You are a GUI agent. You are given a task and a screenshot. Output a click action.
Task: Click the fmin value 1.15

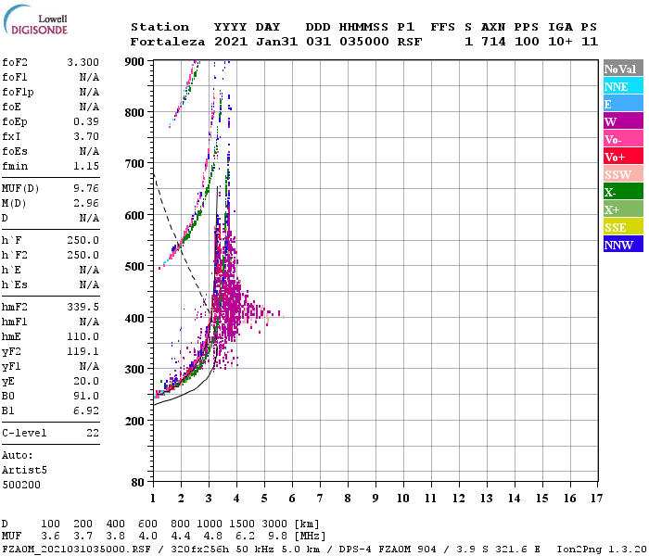click(86, 166)
